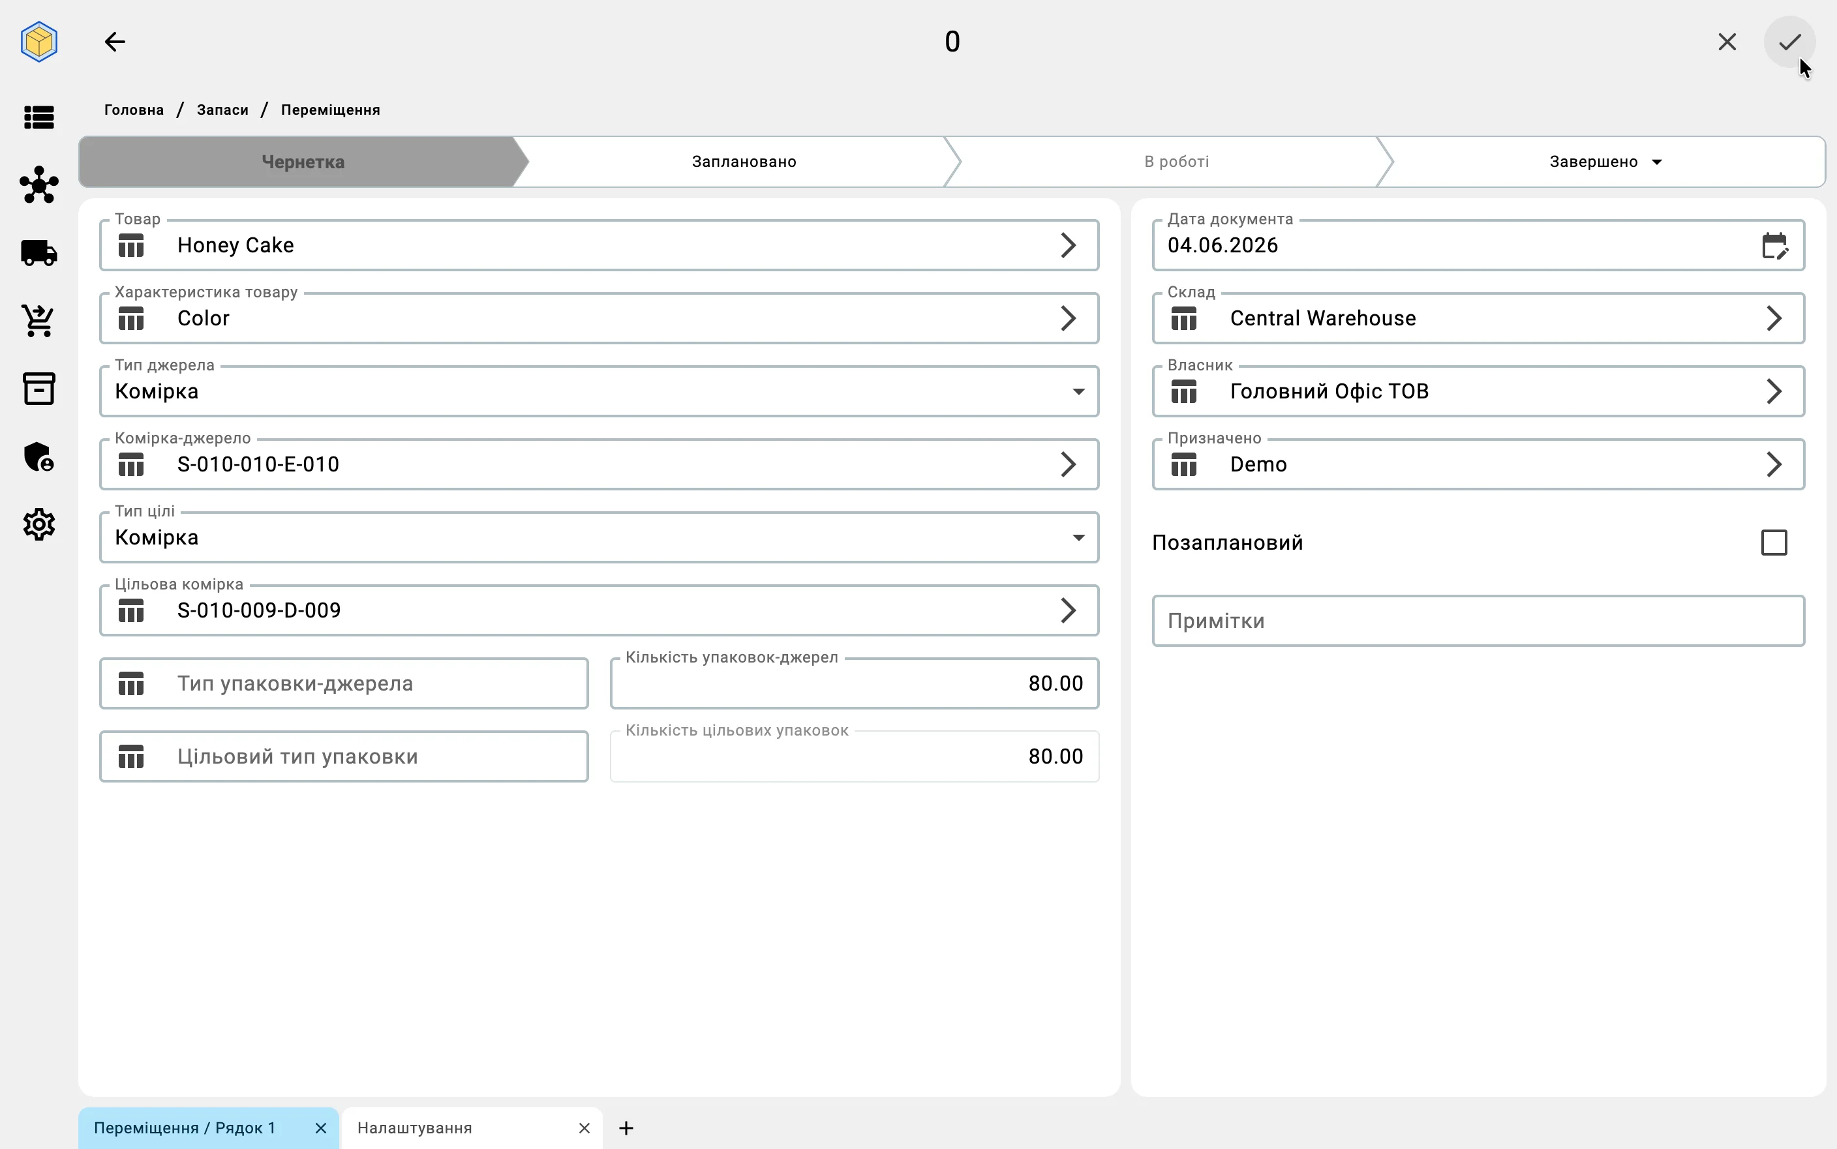Click table icon in Цільовий тип упаковки
Viewport: 1837px width, 1149px height.
(x=132, y=757)
